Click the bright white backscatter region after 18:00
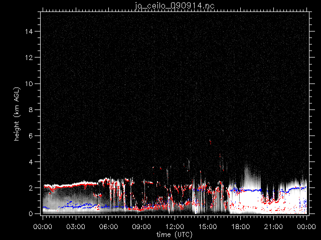This screenshot has height=240, width=321. click(x=246, y=200)
